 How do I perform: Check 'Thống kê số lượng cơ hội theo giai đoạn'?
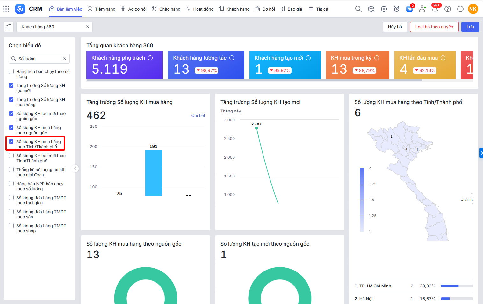11,170
